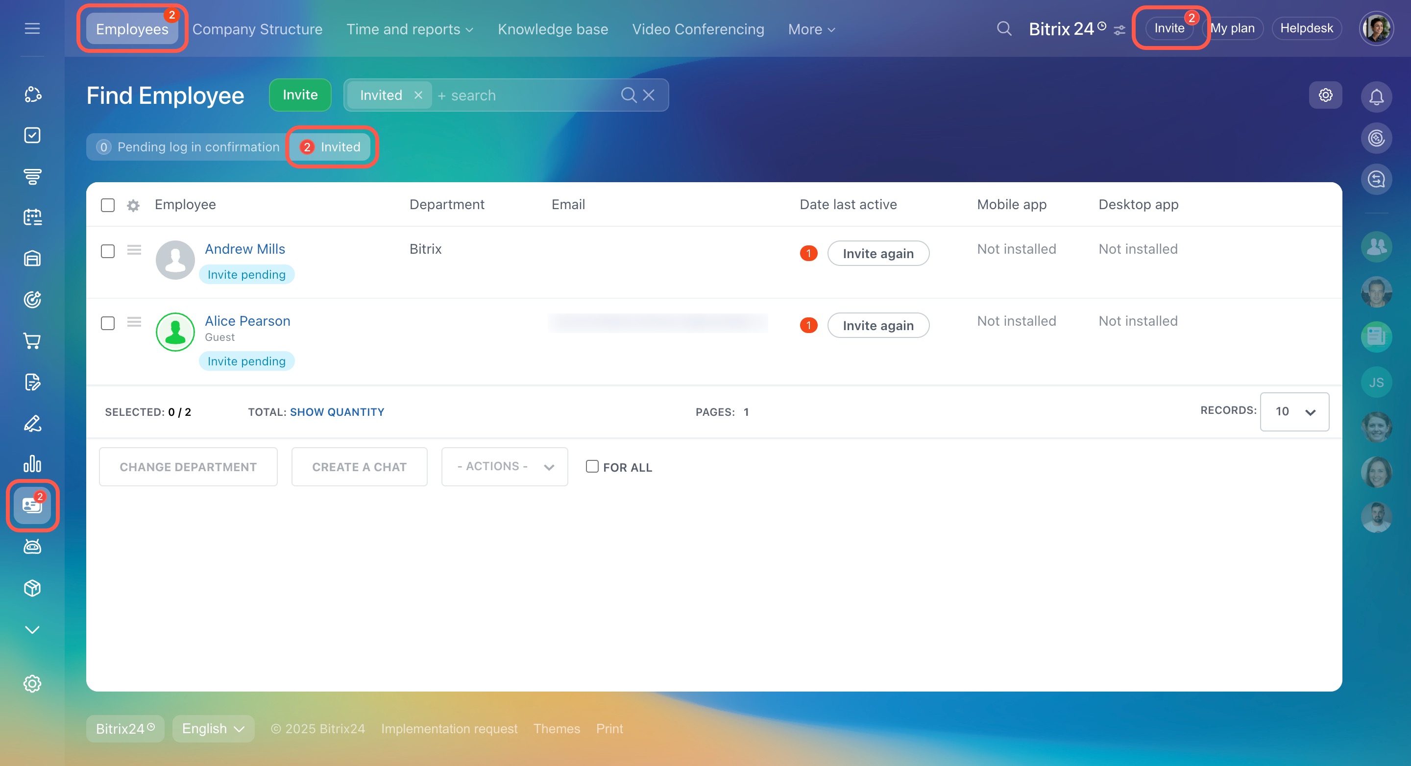The image size is (1411, 766).
Task: Click the magnifier search icon in header
Action: (1003, 28)
